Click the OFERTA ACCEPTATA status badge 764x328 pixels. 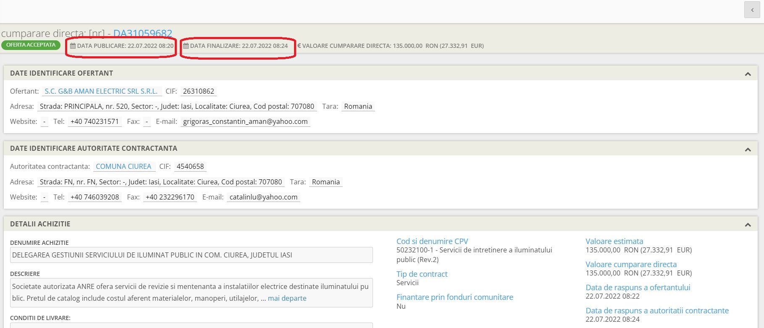[31, 45]
